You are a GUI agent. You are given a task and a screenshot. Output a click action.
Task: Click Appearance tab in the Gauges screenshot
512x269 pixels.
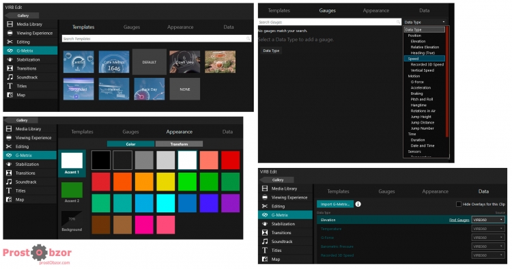pos(376,10)
